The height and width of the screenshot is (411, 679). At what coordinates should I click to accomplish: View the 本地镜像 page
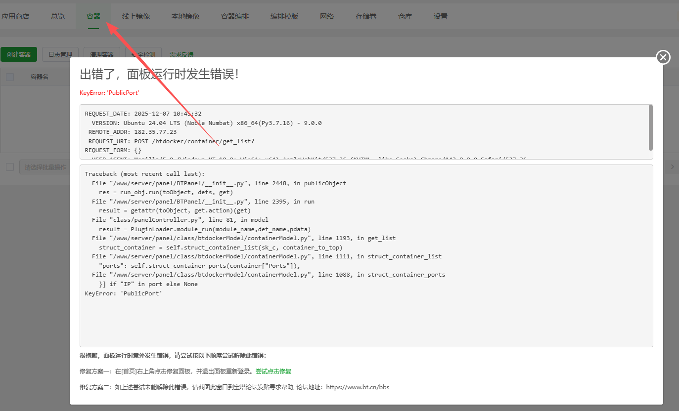point(185,16)
